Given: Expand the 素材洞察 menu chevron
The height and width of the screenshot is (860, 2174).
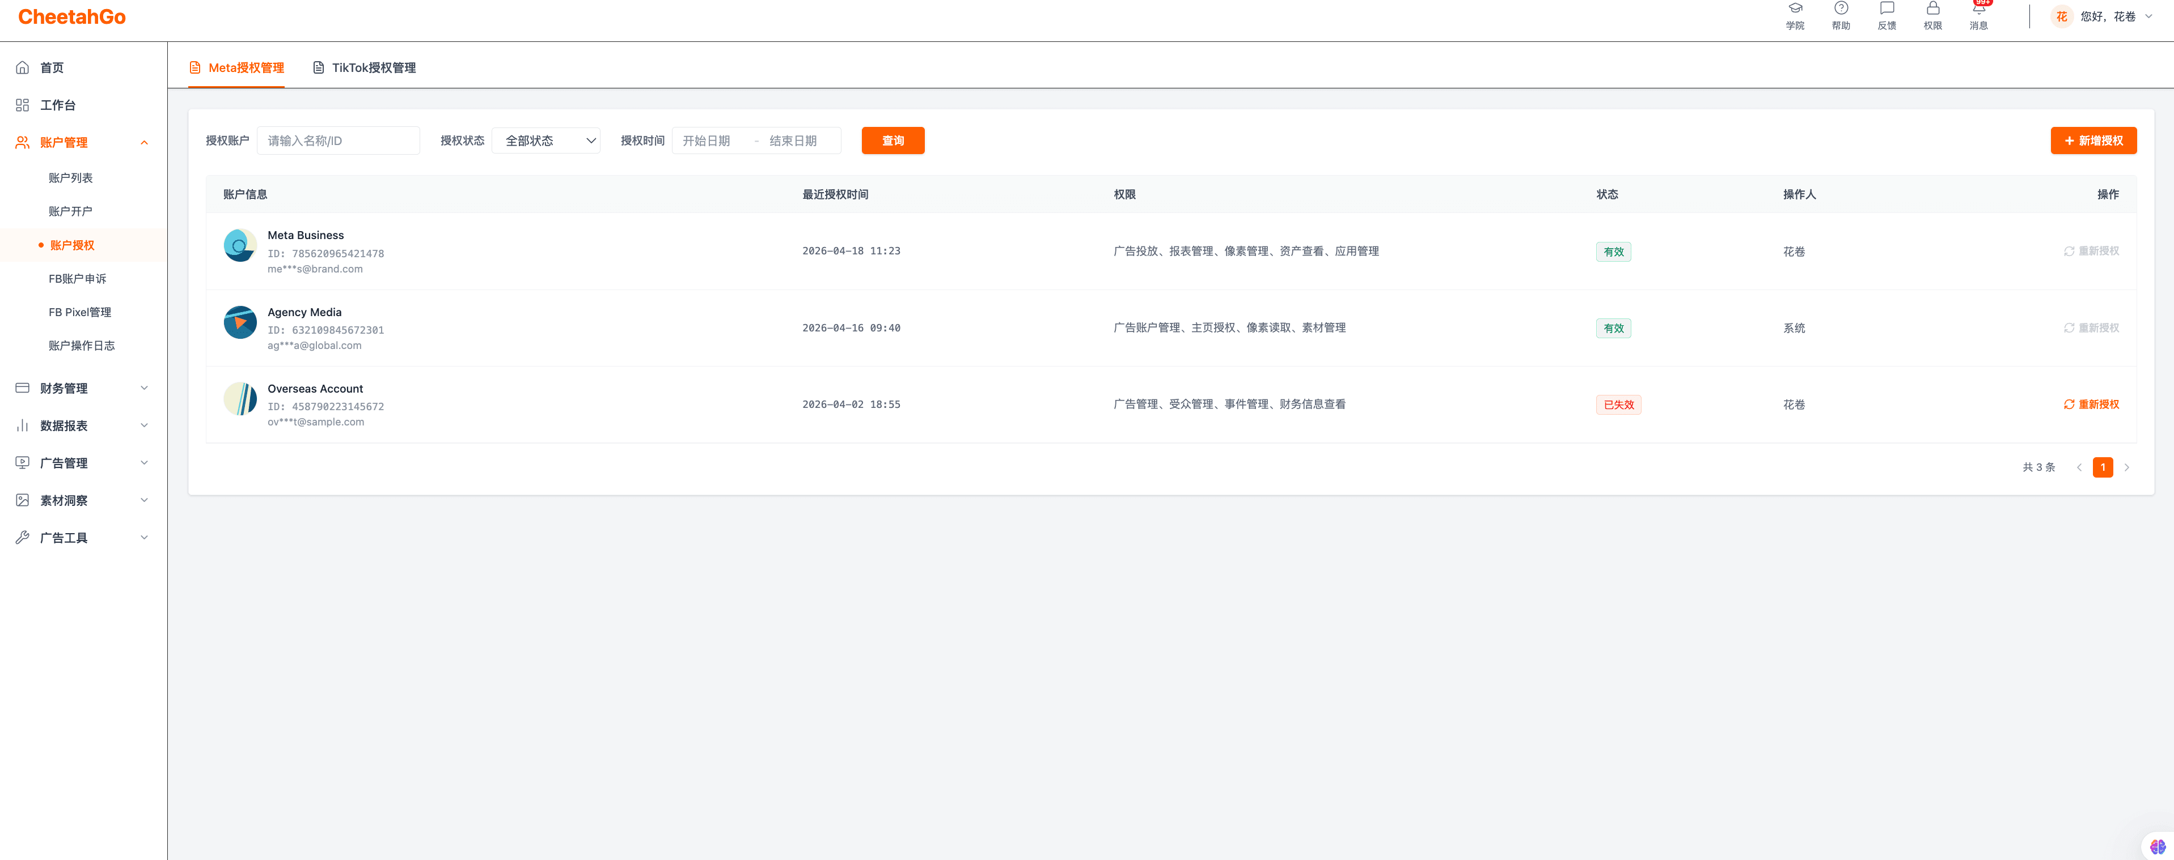Looking at the screenshot, I should (145, 500).
